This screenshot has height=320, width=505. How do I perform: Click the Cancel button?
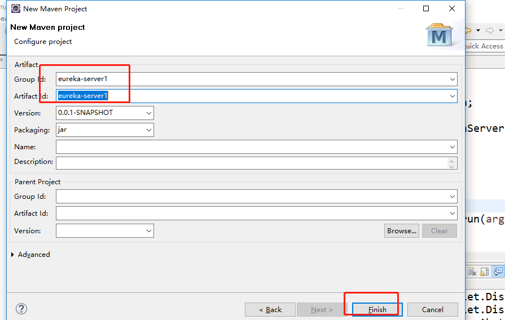pyautogui.click(x=433, y=309)
